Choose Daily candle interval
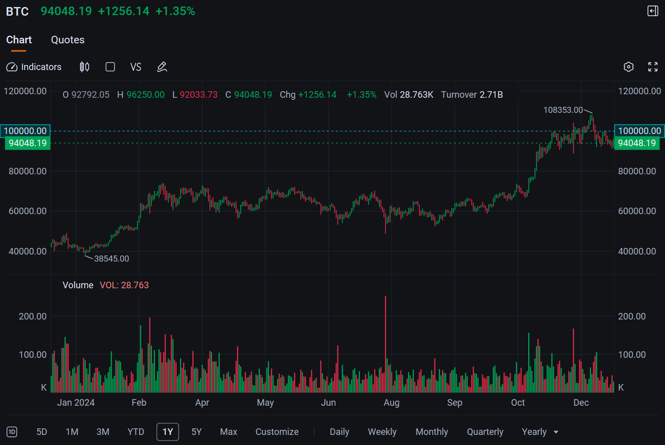The width and height of the screenshot is (665, 445). [x=340, y=432]
